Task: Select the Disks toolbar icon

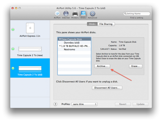Action: 83,15
